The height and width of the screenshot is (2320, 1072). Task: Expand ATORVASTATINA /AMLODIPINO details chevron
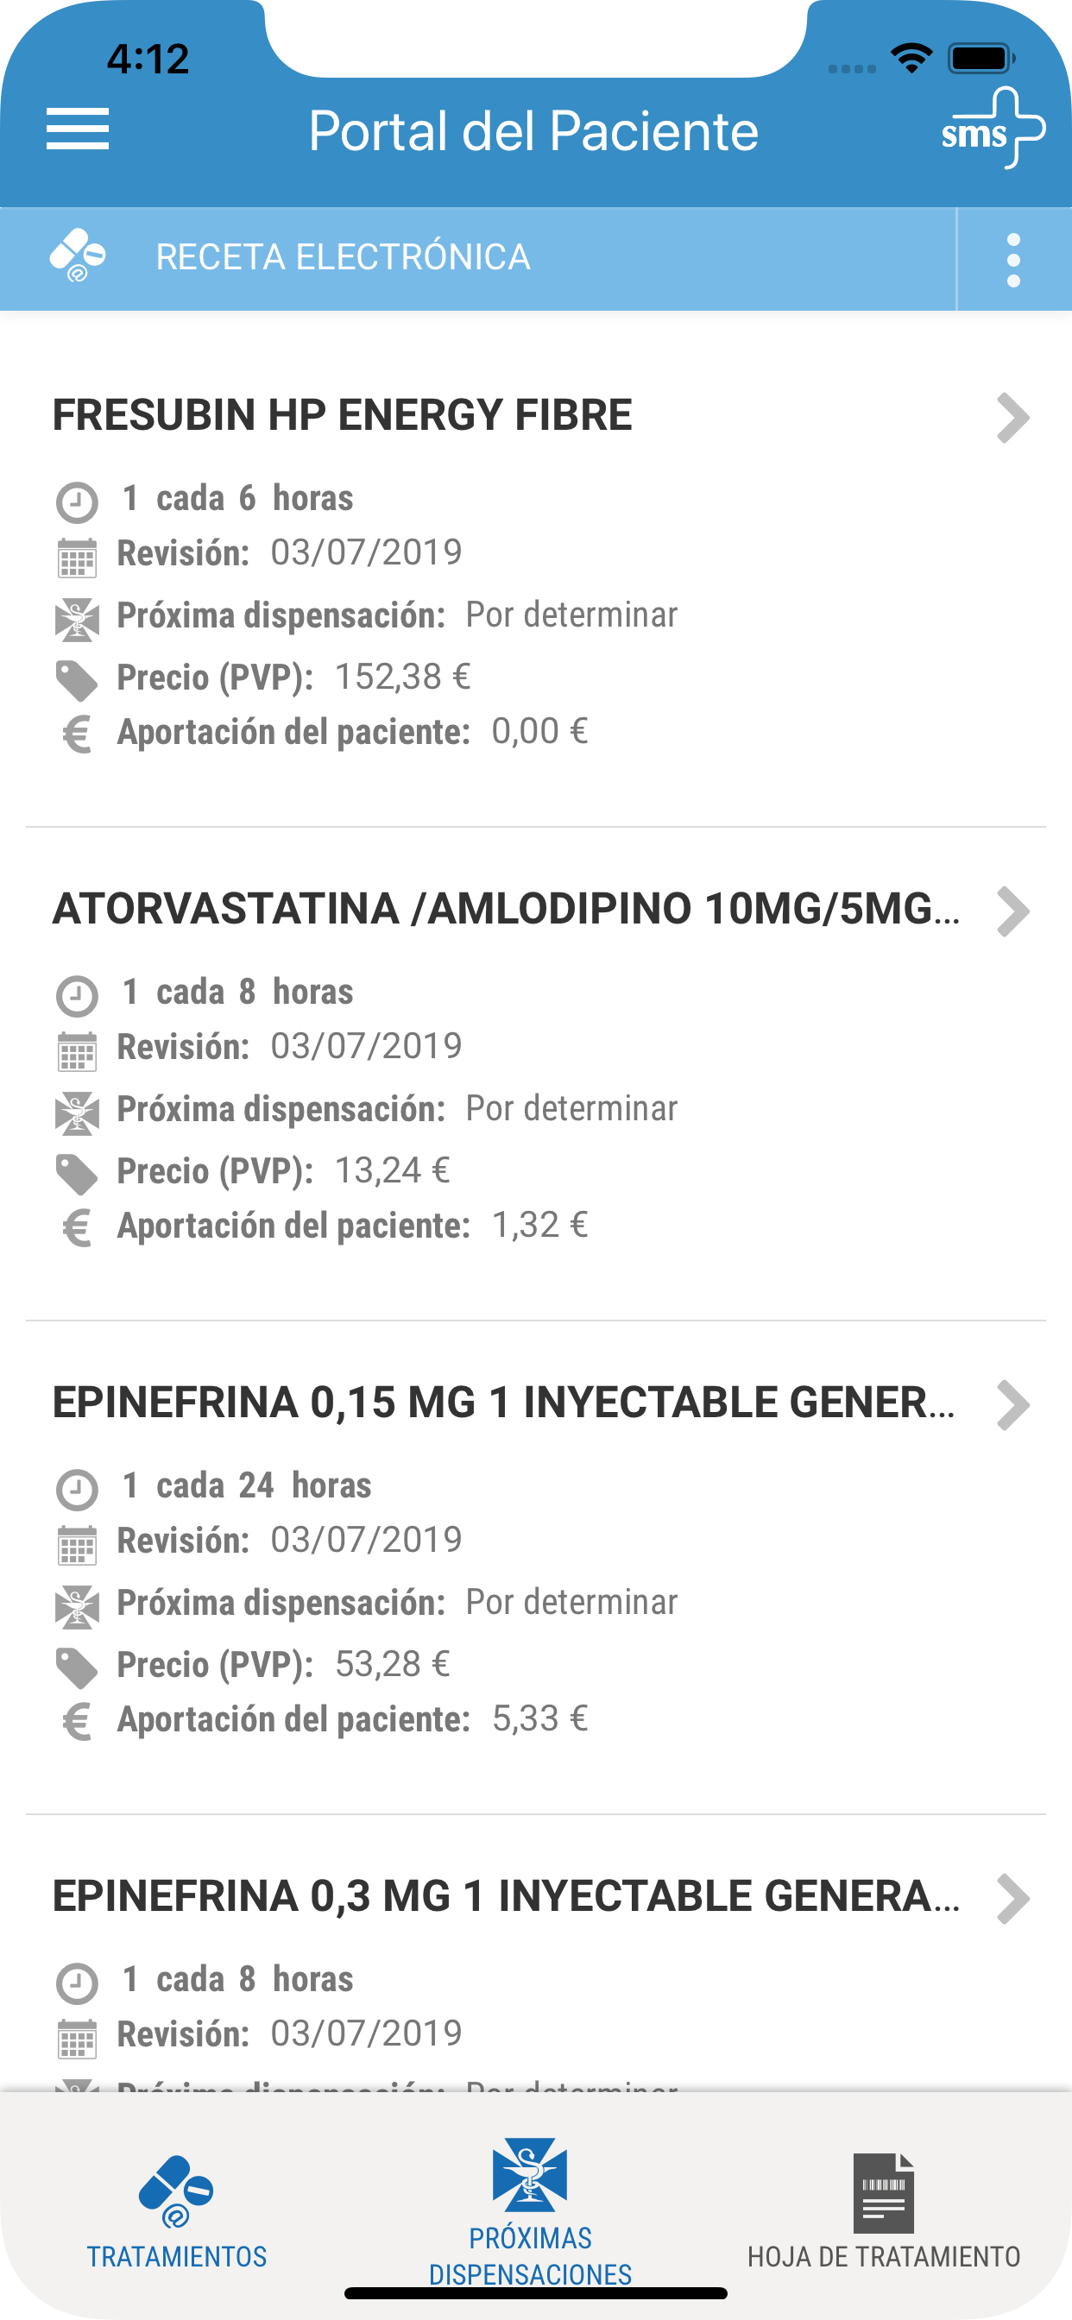(1012, 911)
